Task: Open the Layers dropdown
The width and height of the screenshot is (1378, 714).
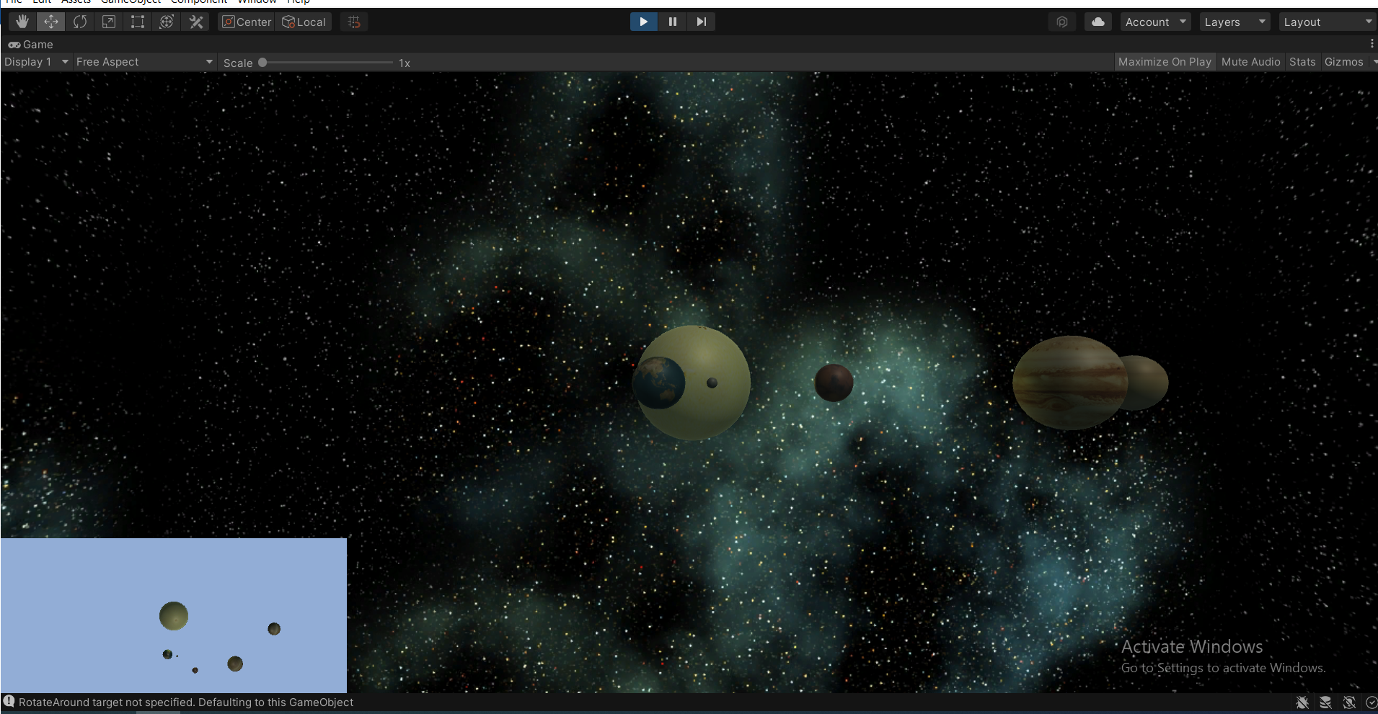Action: click(1235, 22)
